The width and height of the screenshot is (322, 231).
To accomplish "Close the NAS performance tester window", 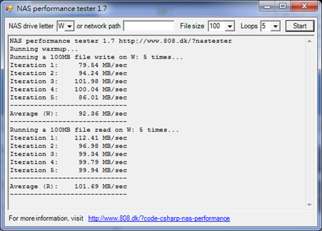I will tap(304, 6).
